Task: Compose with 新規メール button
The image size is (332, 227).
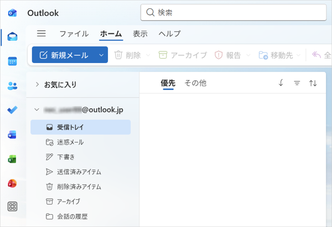Action: click(64, 55)
